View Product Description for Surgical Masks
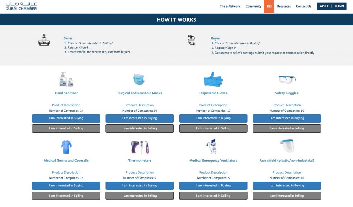This screenshot has height=207, width=353. click(140, 105)
